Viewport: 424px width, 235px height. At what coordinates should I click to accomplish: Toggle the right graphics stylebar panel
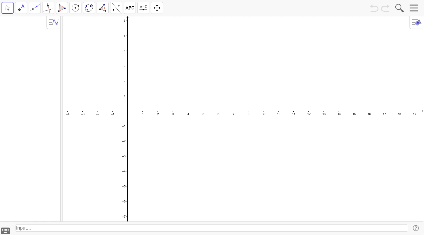pos(416,22)
